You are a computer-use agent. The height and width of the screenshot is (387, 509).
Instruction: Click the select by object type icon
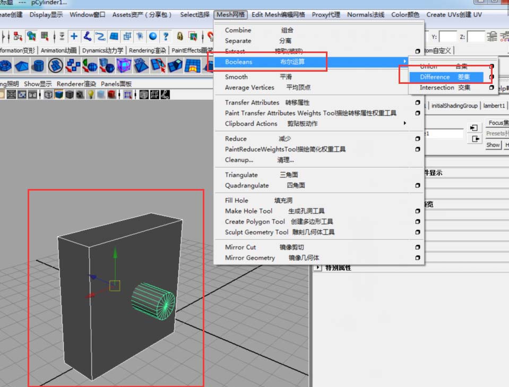pos(31,36)
